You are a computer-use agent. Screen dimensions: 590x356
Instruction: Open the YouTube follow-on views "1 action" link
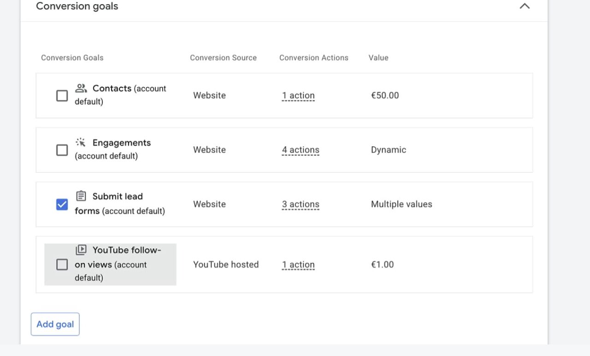(298, 264)
